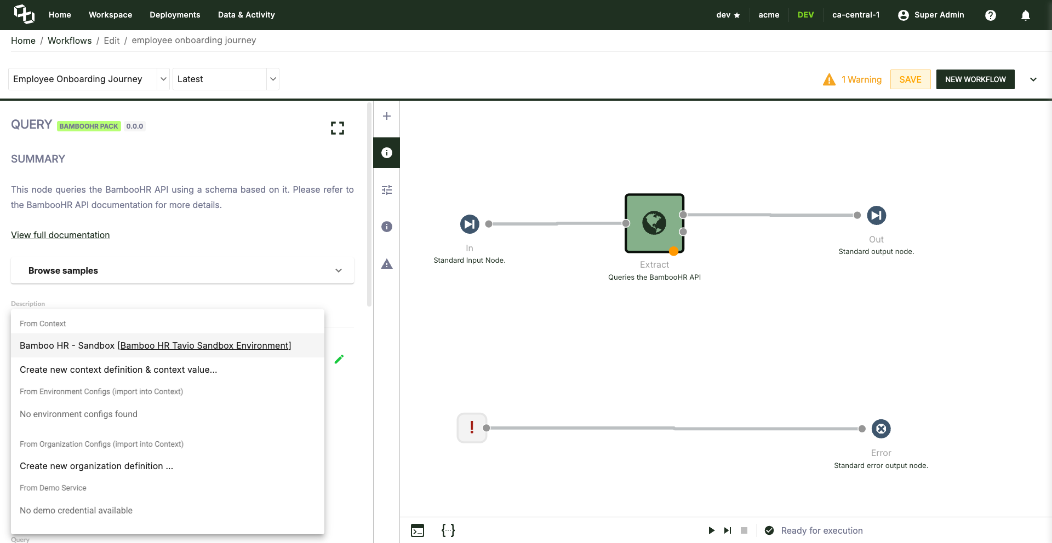Click the No environment configs found text

point(78,414)
